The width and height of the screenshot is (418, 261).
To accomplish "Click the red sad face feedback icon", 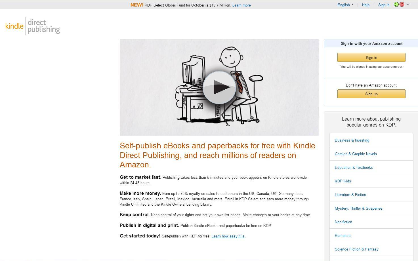I will [402, 5].
